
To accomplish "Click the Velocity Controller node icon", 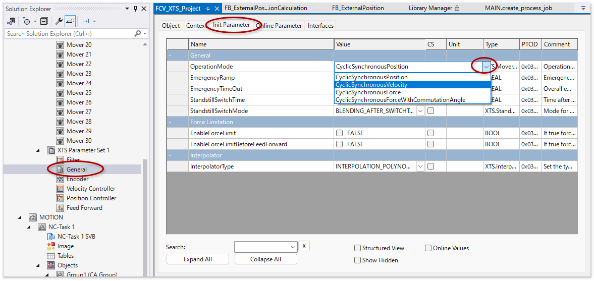I will point(60,189).
